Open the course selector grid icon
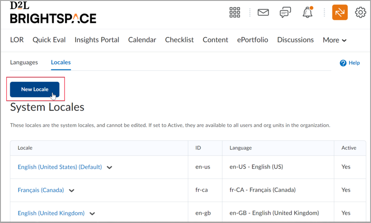This screenshot has width=371, height=223. point(235,12)
